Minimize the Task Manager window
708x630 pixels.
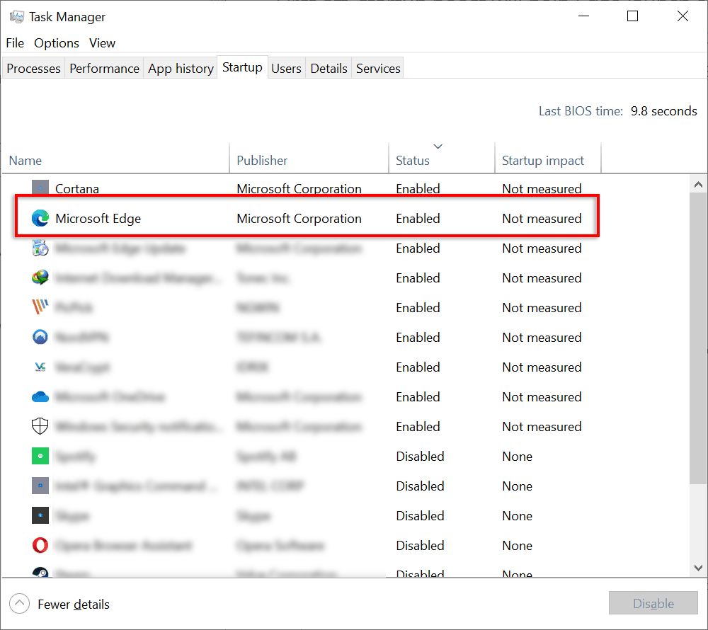coord(584,16)
